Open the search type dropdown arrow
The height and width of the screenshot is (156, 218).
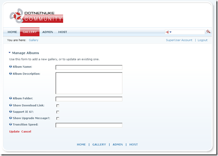(x=170, y=32)
